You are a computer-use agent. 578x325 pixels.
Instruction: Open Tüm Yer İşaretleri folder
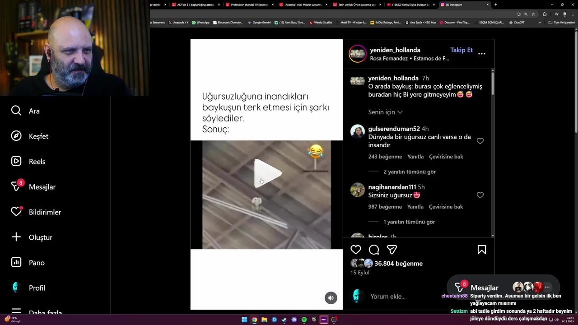click(x=562, y=23)
